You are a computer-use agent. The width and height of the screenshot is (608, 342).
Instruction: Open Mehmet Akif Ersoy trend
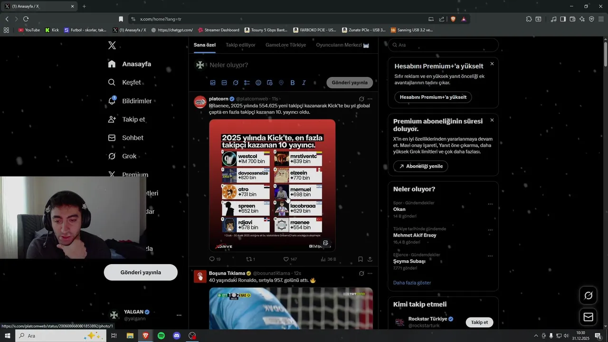pyautogui.click(x=415, y=235)
